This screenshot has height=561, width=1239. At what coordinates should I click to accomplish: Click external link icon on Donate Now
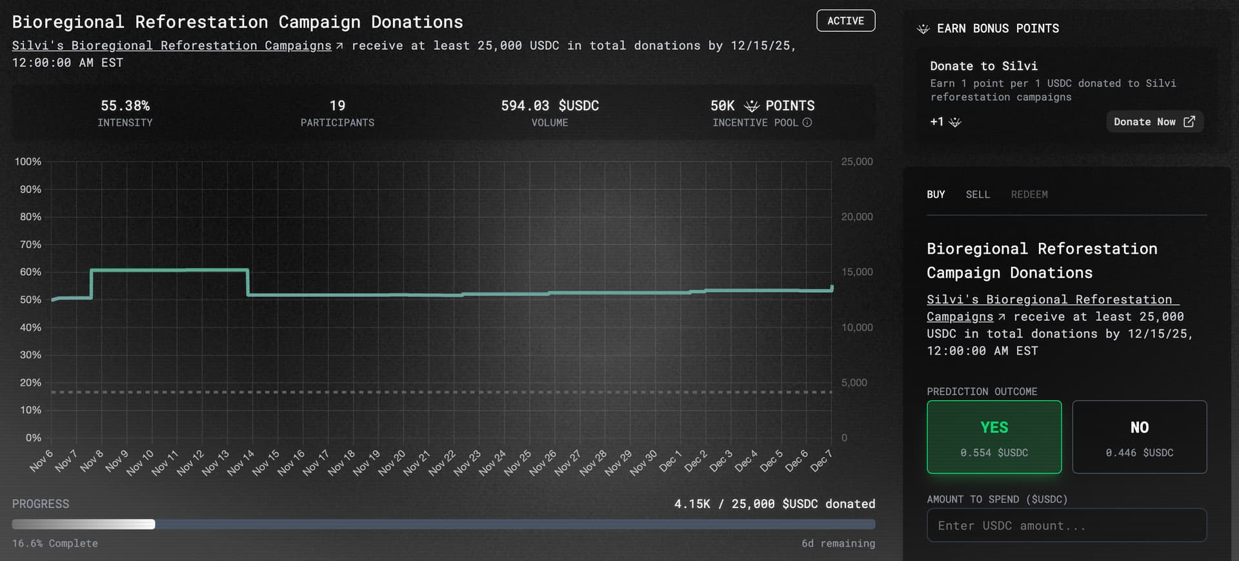point(1189,121)
